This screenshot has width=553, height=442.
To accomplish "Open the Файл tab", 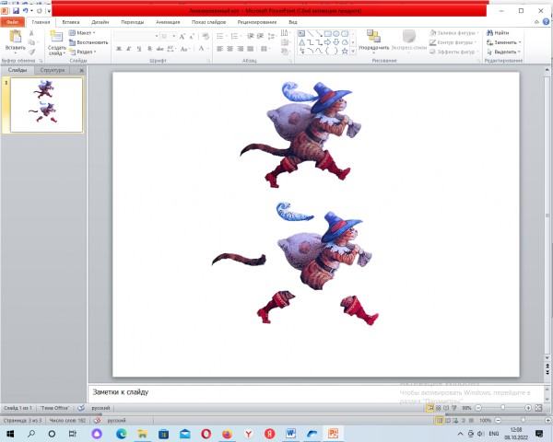I will point(12,22).
